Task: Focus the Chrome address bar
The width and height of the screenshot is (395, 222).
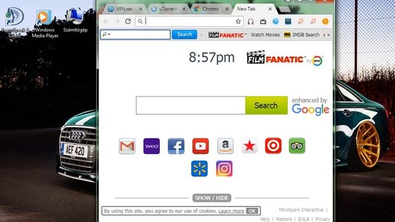Action: pyautogui.click(x=189, y=22)
